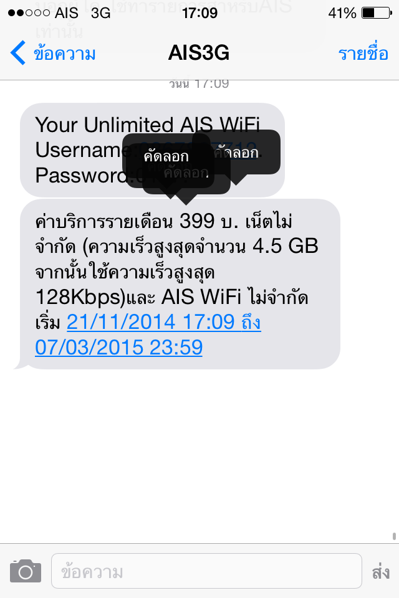Image resolution: width=399 pixels, height=598 pixels.
Task: Open the camera attachment icon
Action: point(26,571)
